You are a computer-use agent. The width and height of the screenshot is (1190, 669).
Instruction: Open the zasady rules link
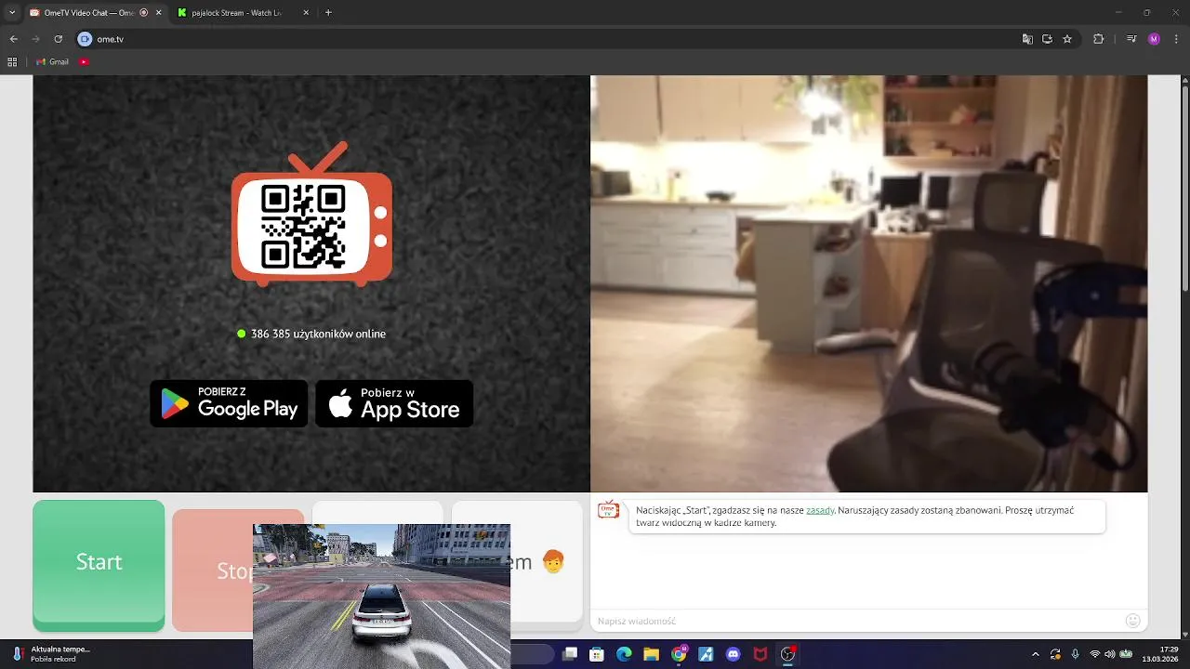tap(820, 510)
